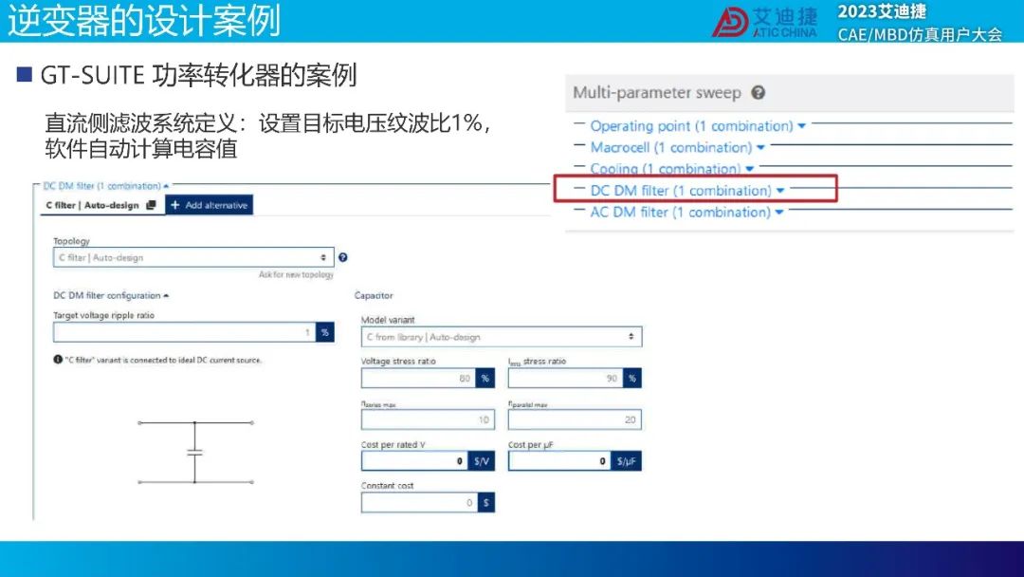
Task: Click Cost per rated V field
Action: pos(414,460)
